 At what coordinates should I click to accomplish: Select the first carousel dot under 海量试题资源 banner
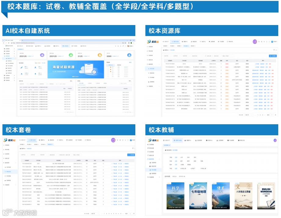pos(73,77)
